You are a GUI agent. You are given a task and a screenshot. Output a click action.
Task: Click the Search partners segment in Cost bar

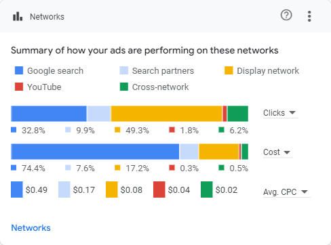(x=189, y=152)
